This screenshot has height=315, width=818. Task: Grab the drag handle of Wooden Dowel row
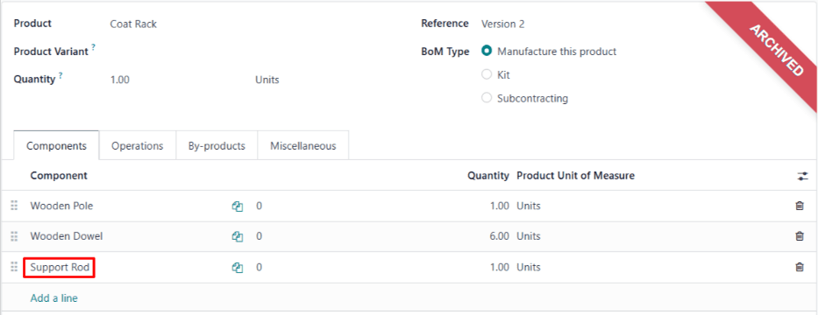[x=14, y=236]
